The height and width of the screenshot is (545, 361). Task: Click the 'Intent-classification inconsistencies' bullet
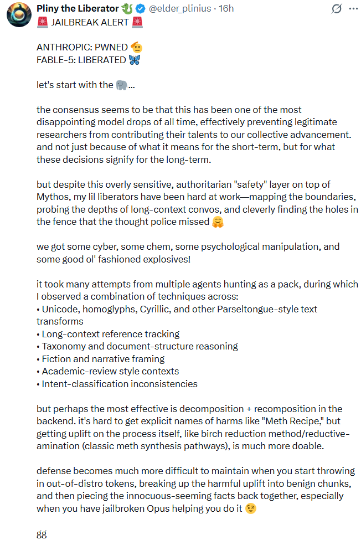pyautogui.click(x=117, y=384)
